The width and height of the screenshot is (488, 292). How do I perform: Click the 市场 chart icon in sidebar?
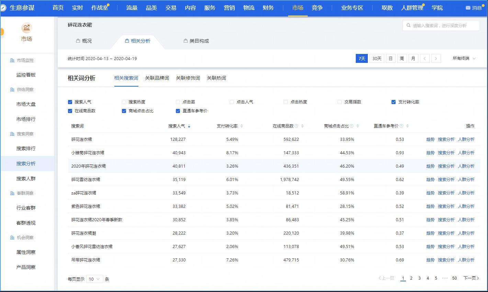(x=26, y=27)
